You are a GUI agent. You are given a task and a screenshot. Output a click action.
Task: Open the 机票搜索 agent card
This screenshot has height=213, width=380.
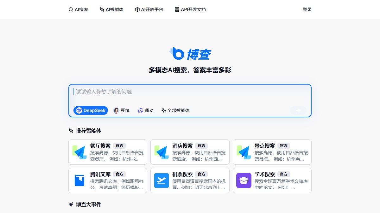coord(190,180)
